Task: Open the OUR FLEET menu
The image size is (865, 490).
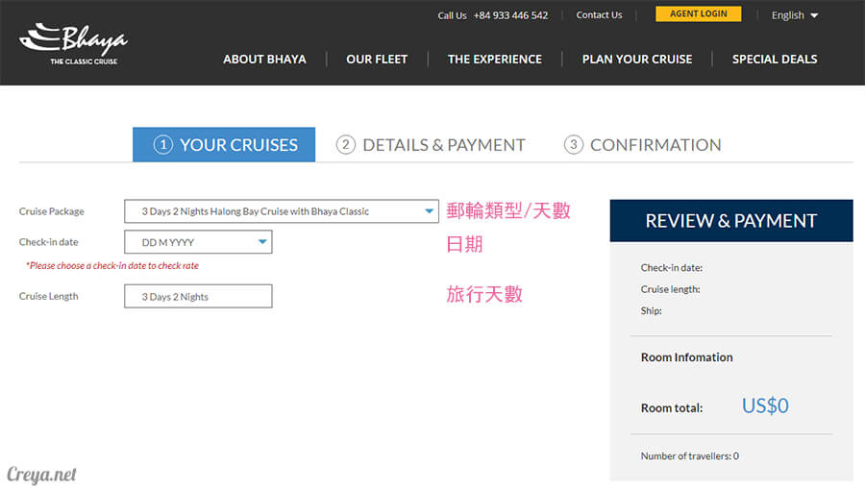Action: coord(377,59)
